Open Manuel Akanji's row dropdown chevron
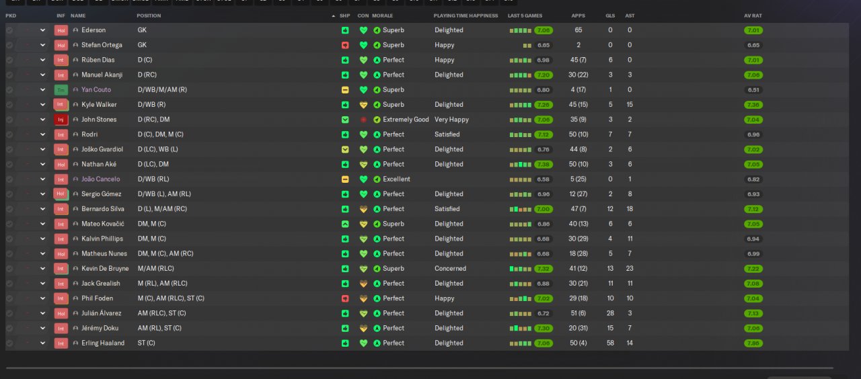The height and width of the screenshot is (379, 861). pos(42,75)
